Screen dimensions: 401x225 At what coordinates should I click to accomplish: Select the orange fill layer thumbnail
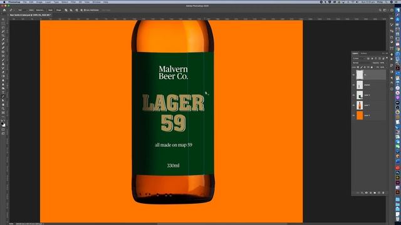point(360,115)
